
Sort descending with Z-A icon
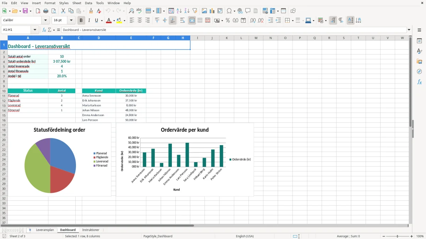coord(187,11)
